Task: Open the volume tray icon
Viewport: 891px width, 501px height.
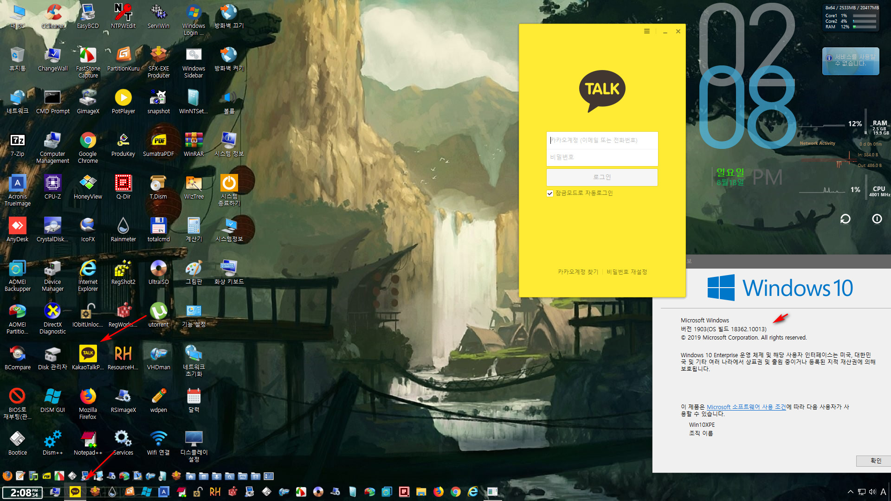Action: [x=872, y=492]
